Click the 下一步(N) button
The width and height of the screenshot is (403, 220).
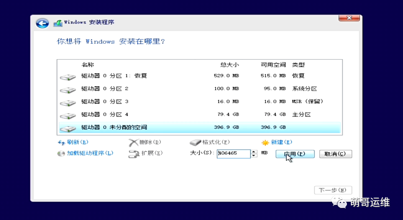coord(333,190)
